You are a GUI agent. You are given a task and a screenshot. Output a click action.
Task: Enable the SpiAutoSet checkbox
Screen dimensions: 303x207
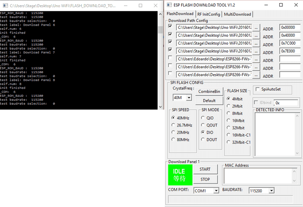click(x=258, y=89)
